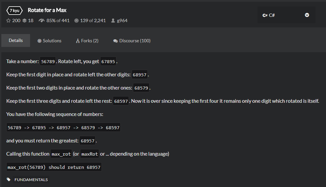Click the star icon next to 200
The height and width of the screenshot is (187, 326).
[9, 20]
